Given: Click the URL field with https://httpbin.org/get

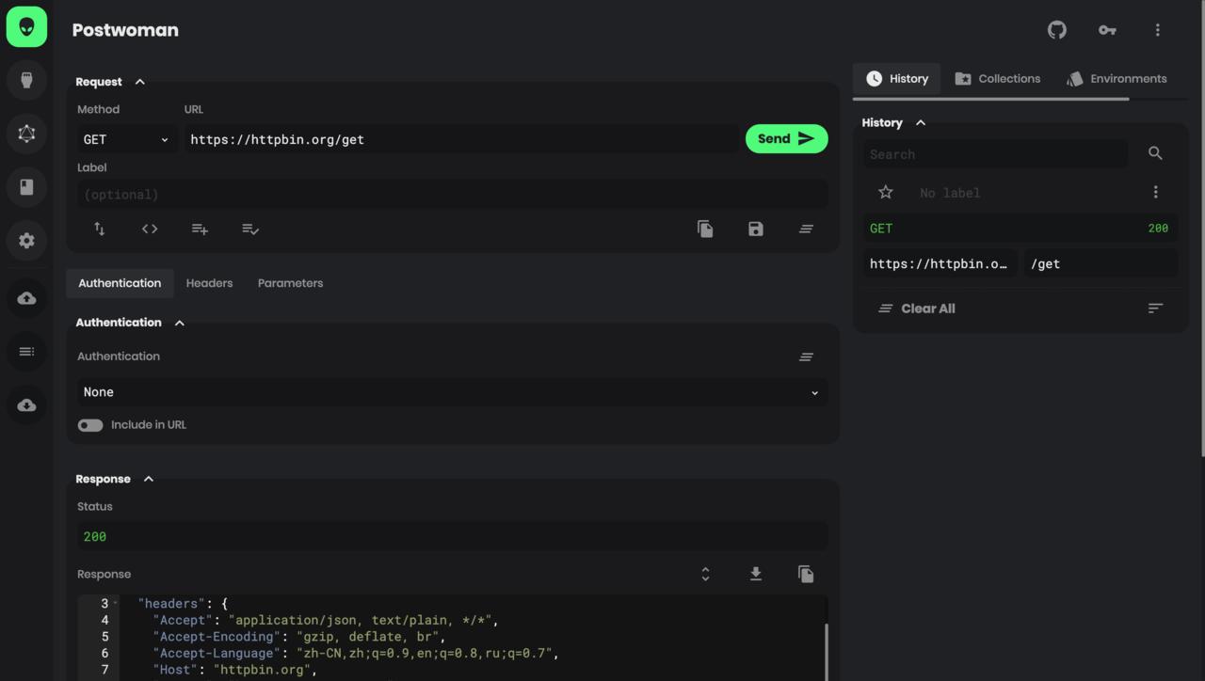Looking at the screenshot, I should click(461, 139).
